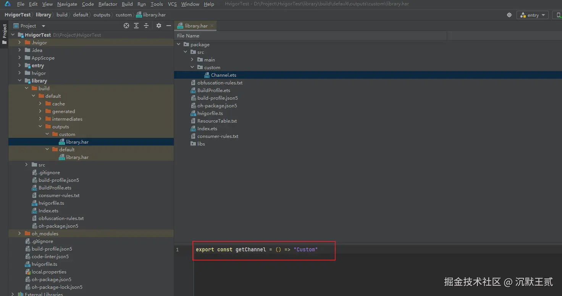Screen dimensions: 562x296
Task: Switch to the library.har editor tab
Action: [195, 25]
